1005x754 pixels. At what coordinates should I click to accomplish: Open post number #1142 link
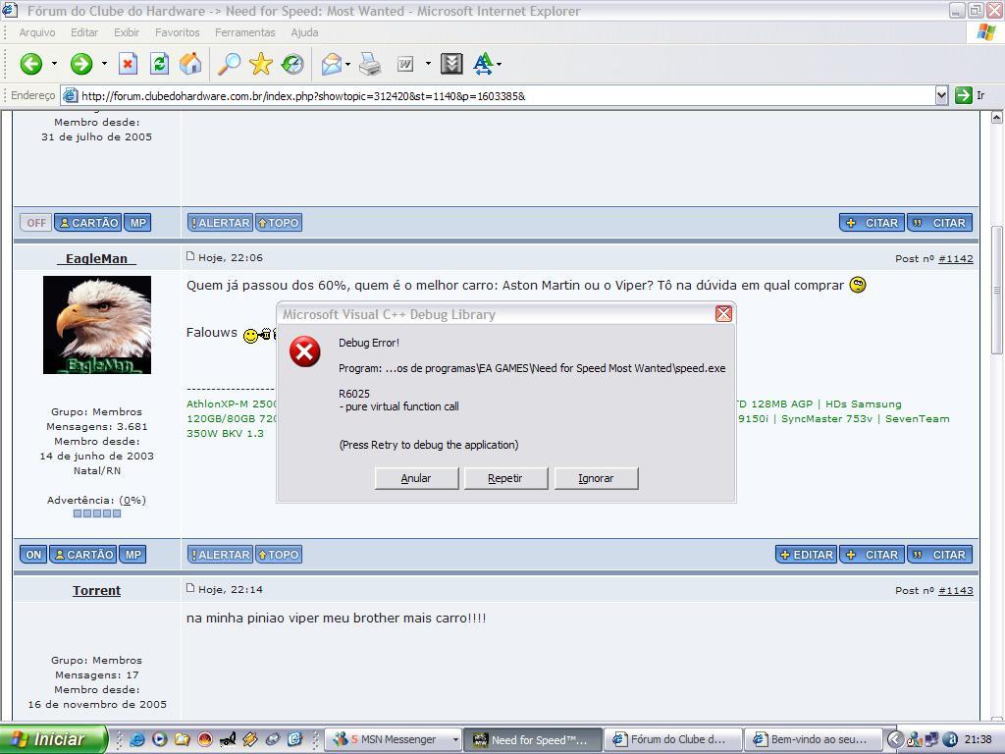click(x=956, y=258)
